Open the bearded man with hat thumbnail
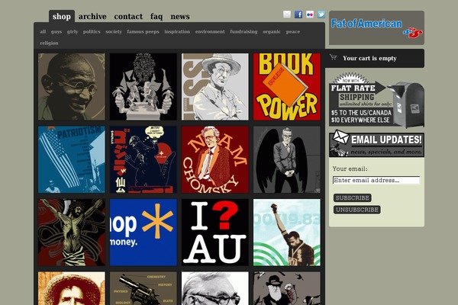458x305 pixels. point(287,289)
